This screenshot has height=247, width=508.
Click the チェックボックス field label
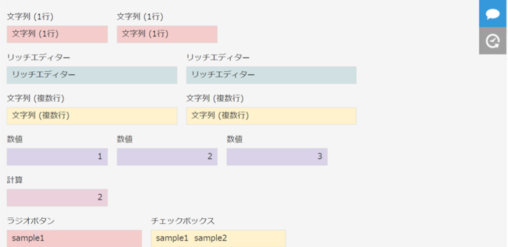[x=183, y=221]
